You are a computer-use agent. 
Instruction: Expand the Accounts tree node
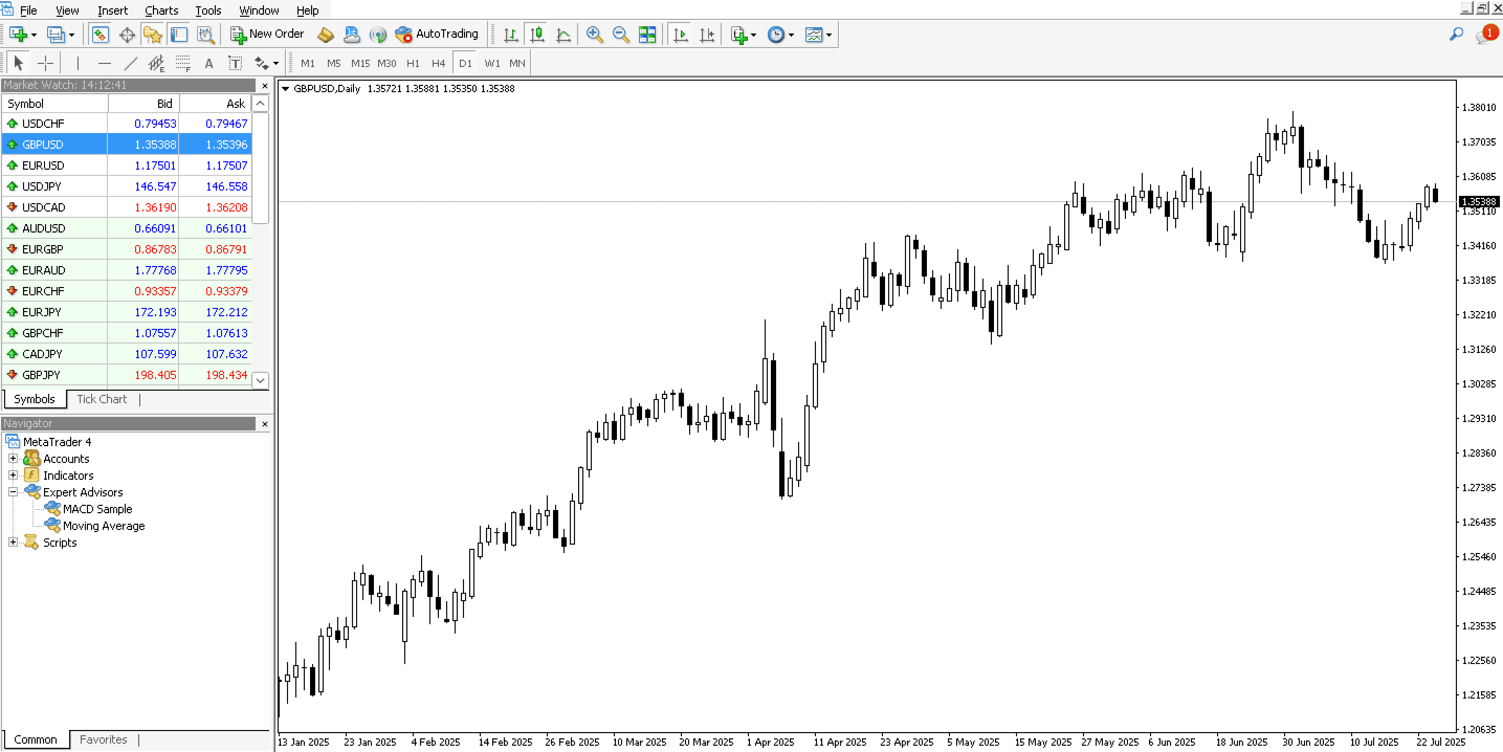click(x=13, y=458)
